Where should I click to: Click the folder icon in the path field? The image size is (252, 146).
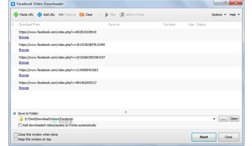(x=21, y=119)
